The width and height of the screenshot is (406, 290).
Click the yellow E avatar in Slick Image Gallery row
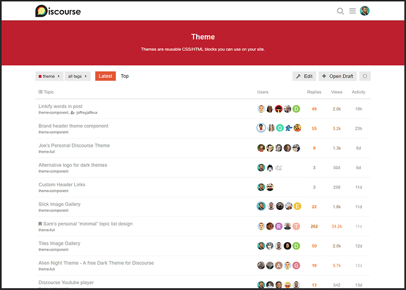pos(297,206)
